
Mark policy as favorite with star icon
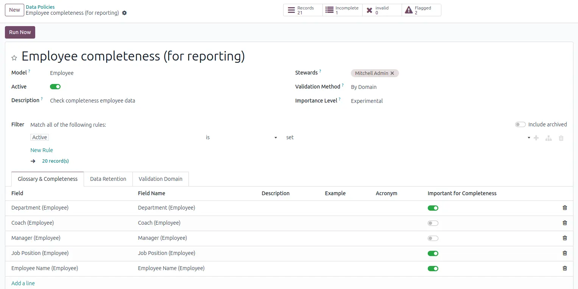pos(14,58)
